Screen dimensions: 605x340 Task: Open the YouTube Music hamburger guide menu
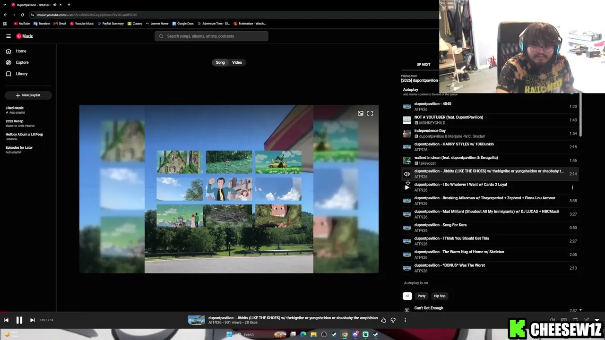(x=9, y=36)
